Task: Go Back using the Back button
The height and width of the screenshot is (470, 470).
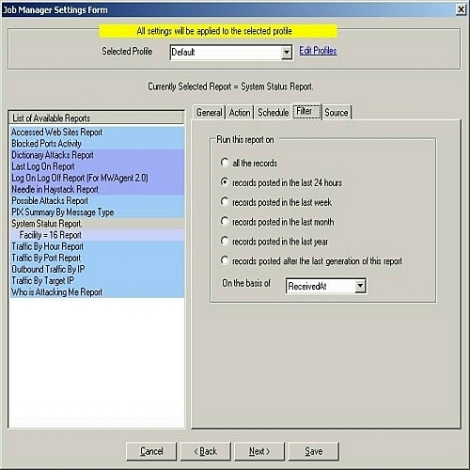Action: pos(206,451)
